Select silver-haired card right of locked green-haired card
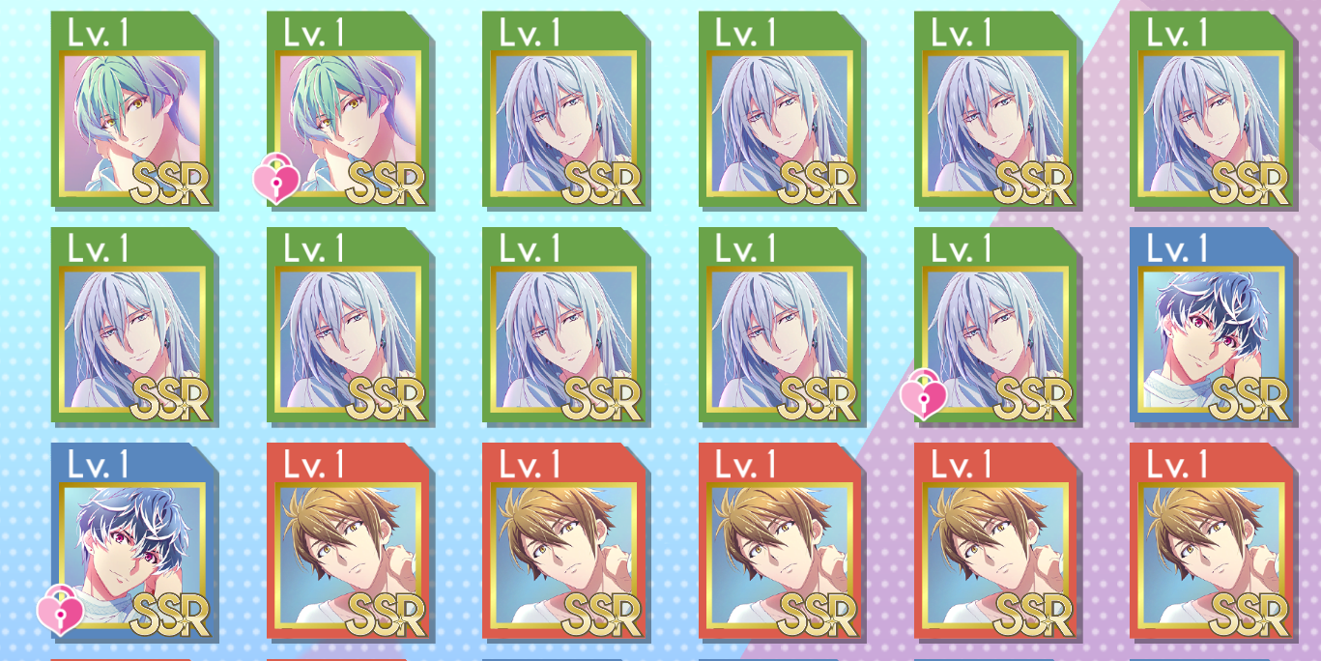 [x=566, y=110]
